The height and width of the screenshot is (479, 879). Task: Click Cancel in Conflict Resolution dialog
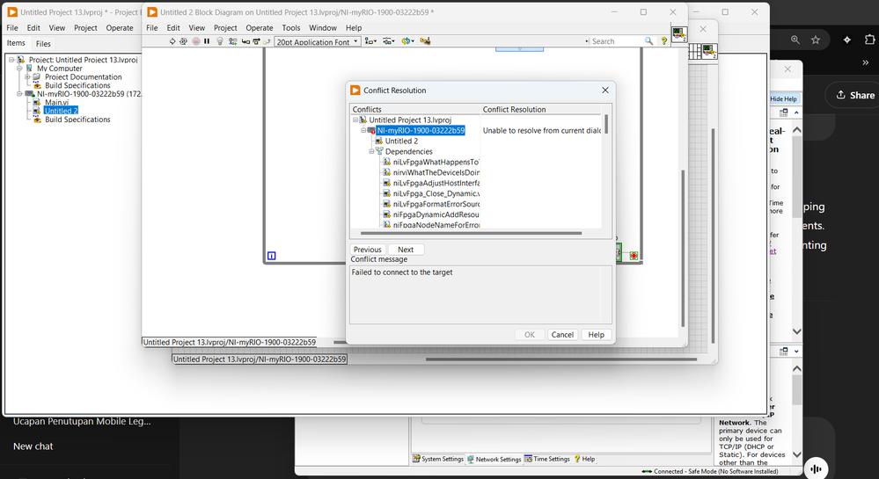pyautogui.click(x=562, y=335)
